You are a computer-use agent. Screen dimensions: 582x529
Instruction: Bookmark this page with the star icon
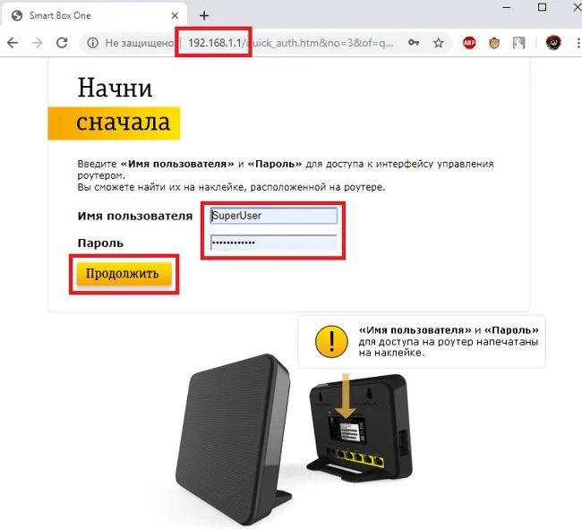(439, 43)
